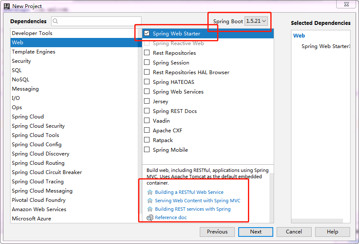Choose the Template Engines category
Viewport: 359px width, 244px height.
pos(74,52)
